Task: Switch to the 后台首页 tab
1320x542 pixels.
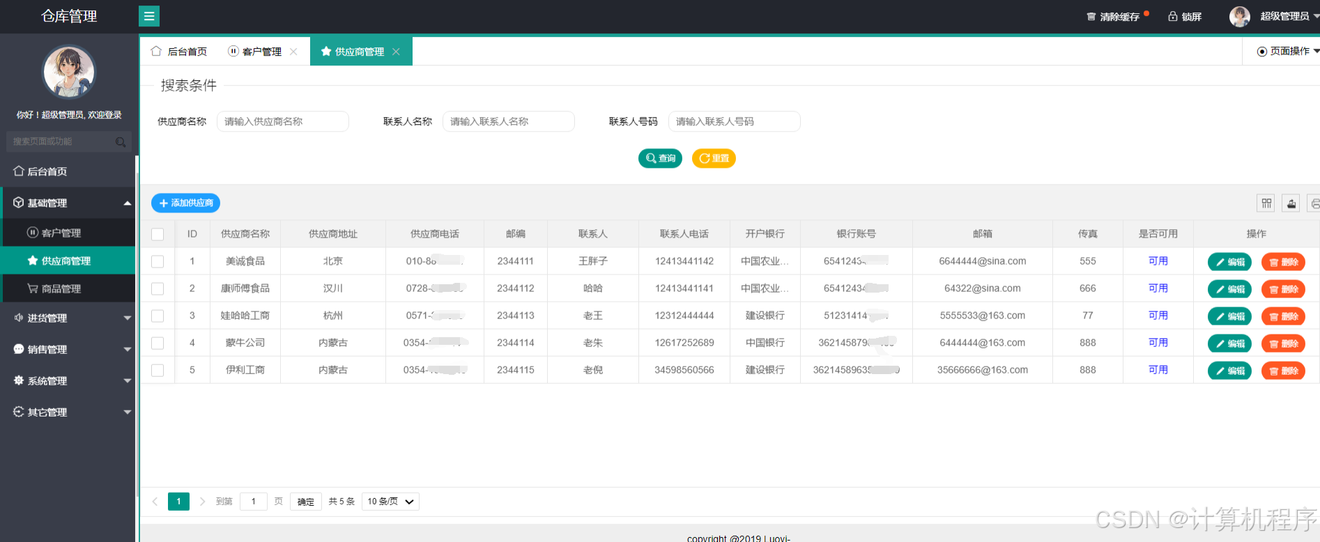Action: point(179,52)
